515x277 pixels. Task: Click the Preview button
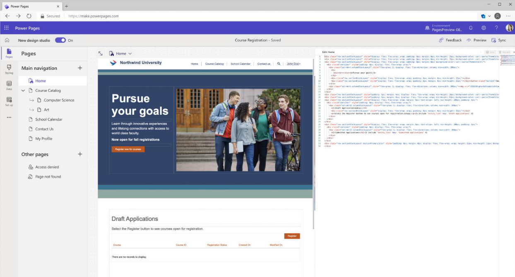click(476, 40)
